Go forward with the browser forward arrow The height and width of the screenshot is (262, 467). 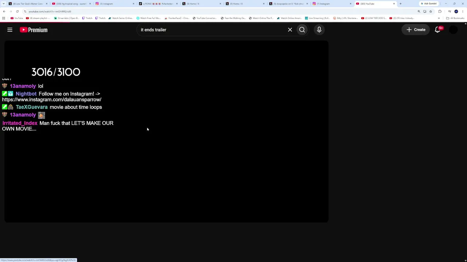[11, 11]
